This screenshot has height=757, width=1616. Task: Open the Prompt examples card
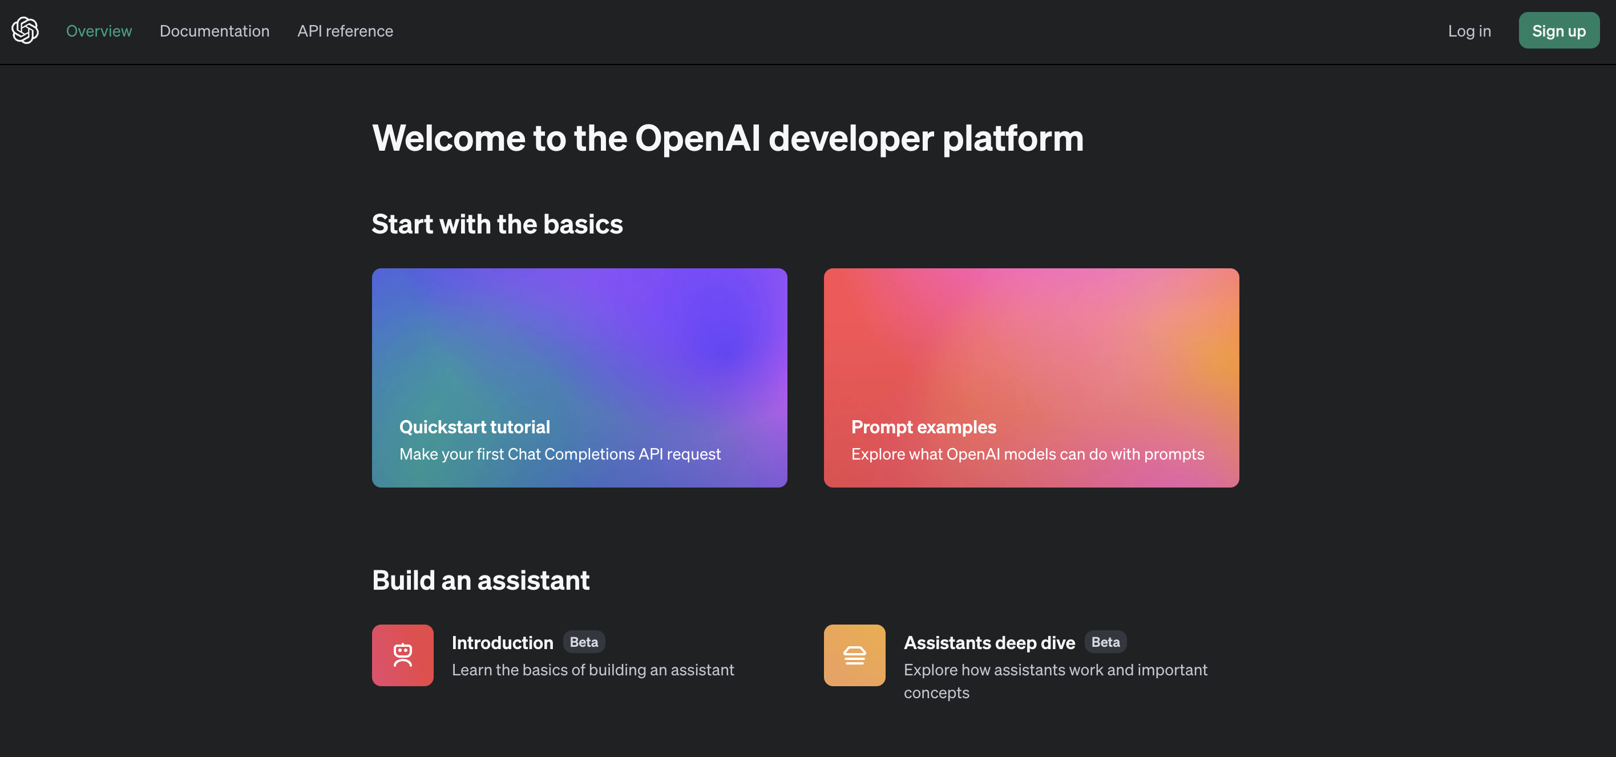1031,378
